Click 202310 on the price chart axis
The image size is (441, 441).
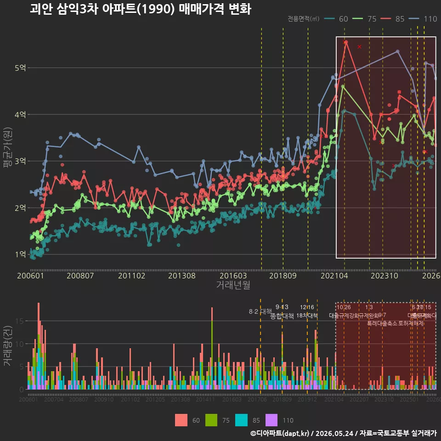coord(384,276)
